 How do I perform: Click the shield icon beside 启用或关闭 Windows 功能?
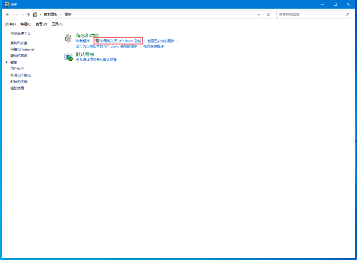[x=98, y=41]
